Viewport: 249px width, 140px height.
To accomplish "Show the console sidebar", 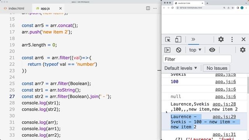I will coord(167,50).
